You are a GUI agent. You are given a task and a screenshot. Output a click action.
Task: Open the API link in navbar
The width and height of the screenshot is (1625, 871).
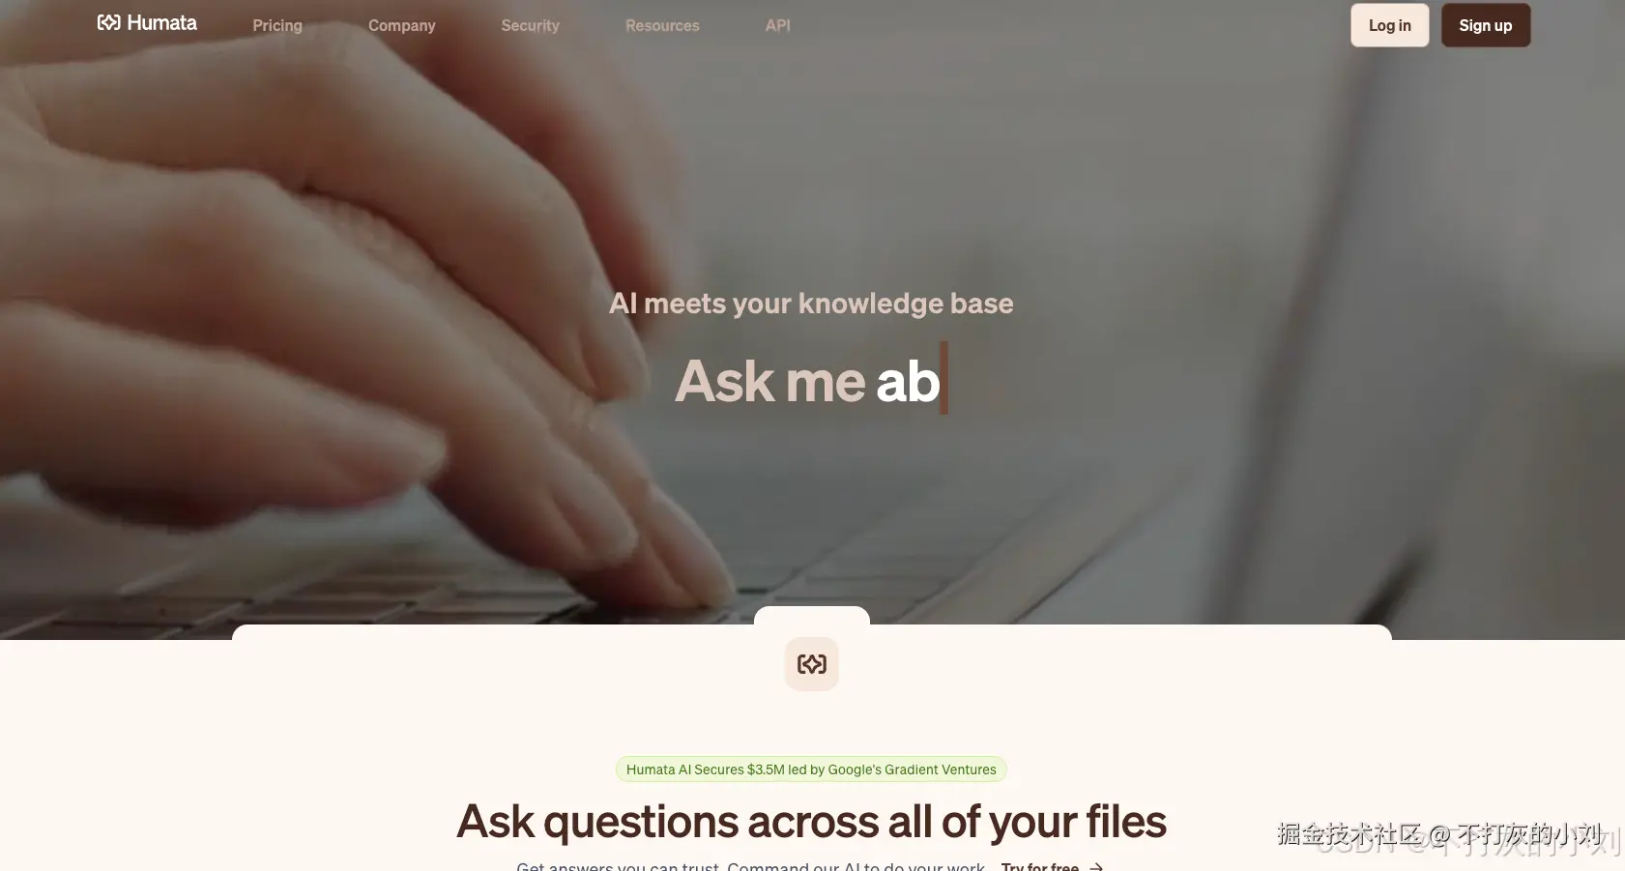(778, 25)
